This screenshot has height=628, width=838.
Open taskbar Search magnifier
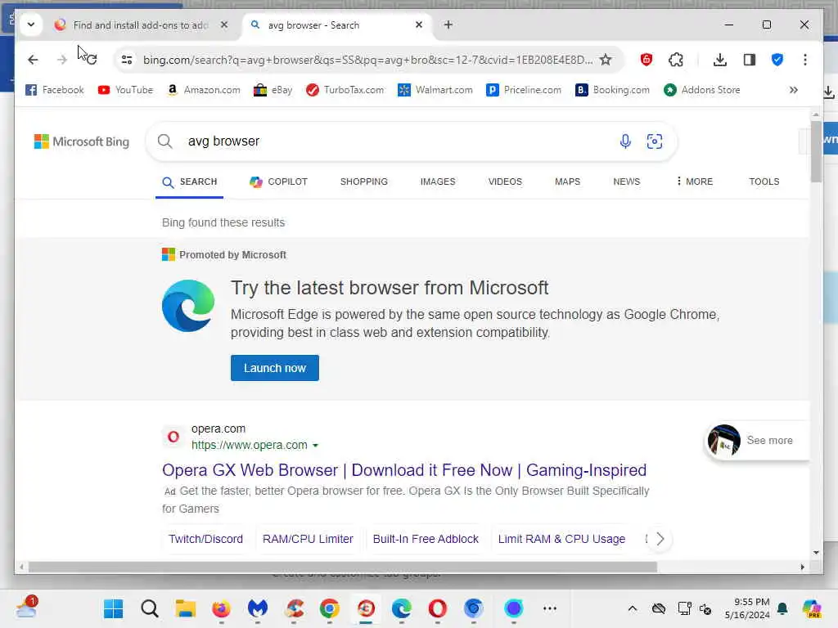coord(150,608)
